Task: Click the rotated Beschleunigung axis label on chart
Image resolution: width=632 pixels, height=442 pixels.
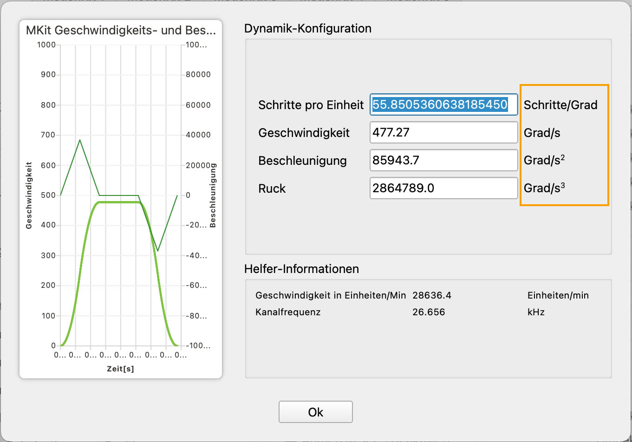Action: tap(213, 195)
